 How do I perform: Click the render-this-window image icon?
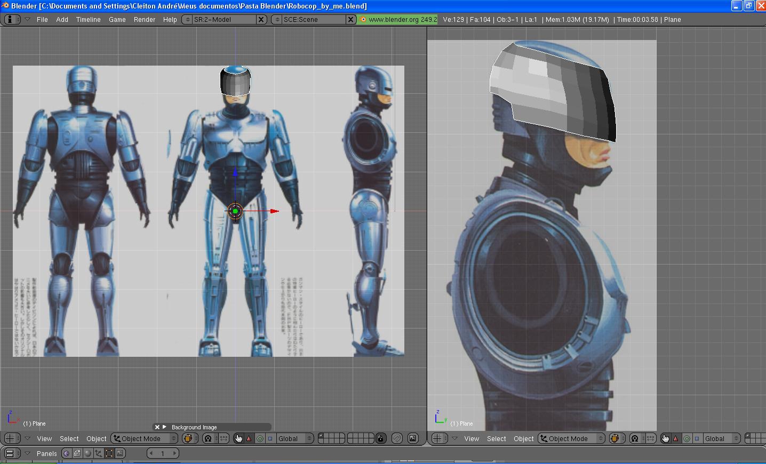point(413,438)
